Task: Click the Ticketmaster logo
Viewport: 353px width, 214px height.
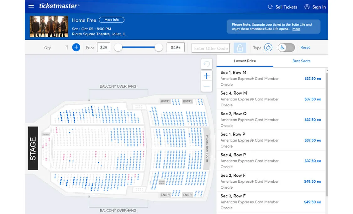Action: (x=59, y=6)
